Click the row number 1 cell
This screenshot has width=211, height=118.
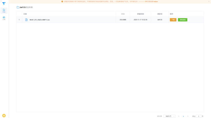[19, 20]
